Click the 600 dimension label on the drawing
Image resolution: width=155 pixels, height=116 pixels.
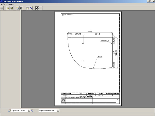(x=90, y=32)
